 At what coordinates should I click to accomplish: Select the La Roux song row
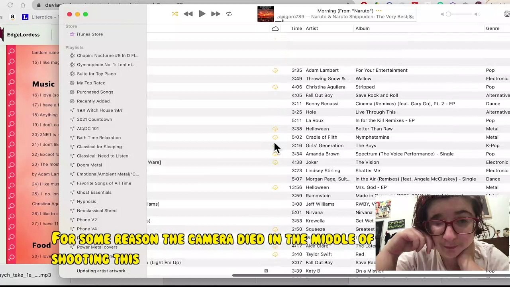[328, 120]
